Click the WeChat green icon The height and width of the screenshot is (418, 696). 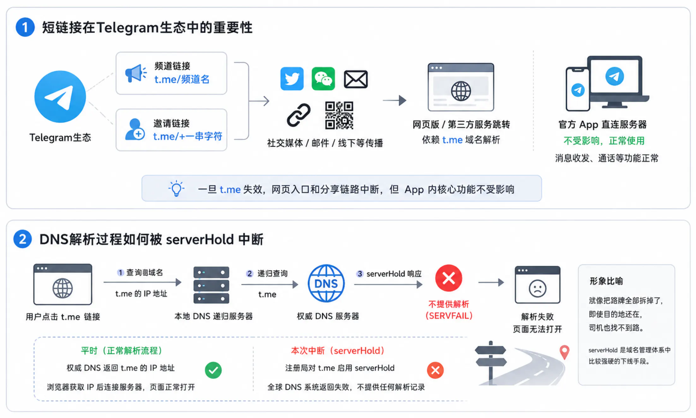coord(323,79)
